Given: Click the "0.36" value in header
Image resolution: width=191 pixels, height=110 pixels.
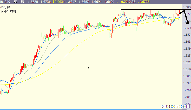Looking at the screenshot, I should click(x=132, y=2).
